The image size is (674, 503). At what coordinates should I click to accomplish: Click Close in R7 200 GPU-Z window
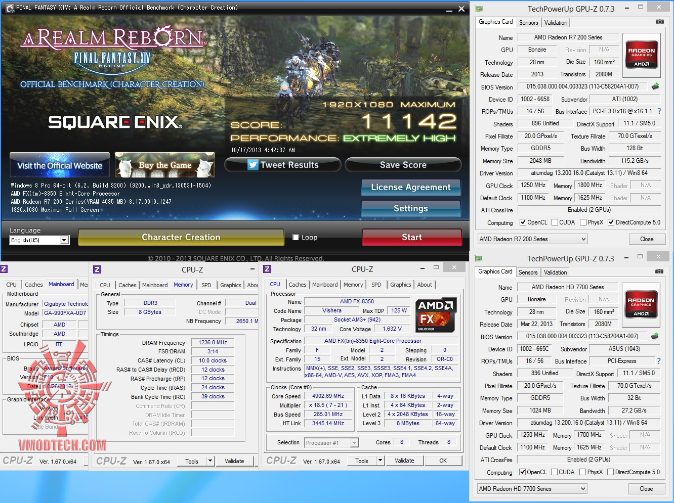tap(647, 239)
